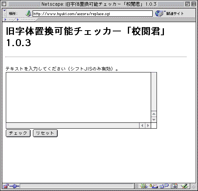Click the textarea scroll down arrow
The image size is (198, 191).
154,120
